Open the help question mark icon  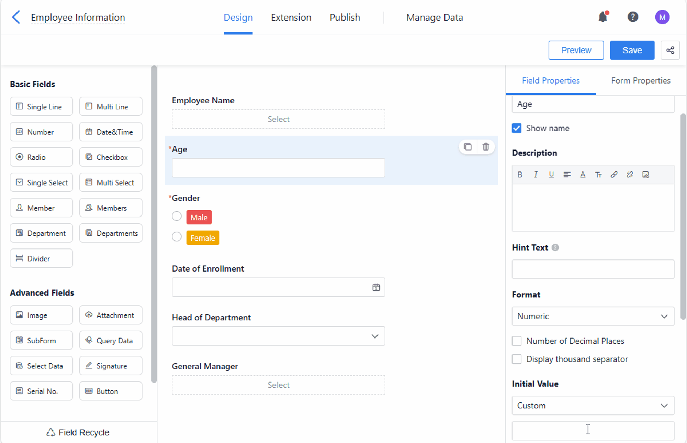pyautogui.click(x=633, y=17)
